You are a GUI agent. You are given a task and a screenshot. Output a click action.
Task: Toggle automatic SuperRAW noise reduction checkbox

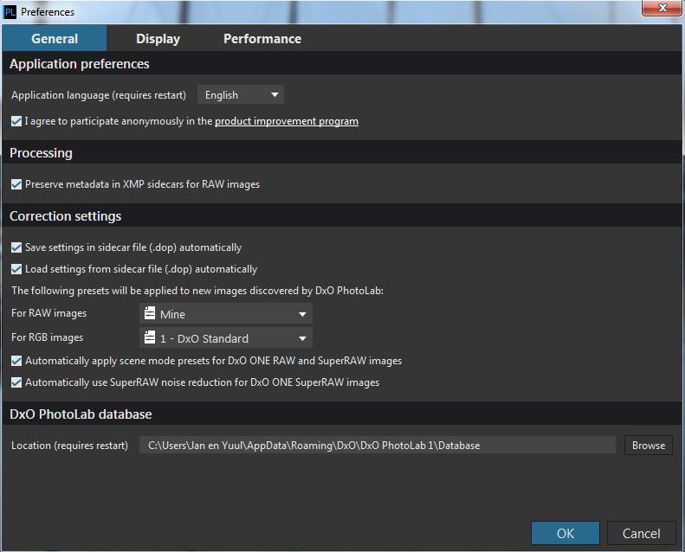point(16,382)
